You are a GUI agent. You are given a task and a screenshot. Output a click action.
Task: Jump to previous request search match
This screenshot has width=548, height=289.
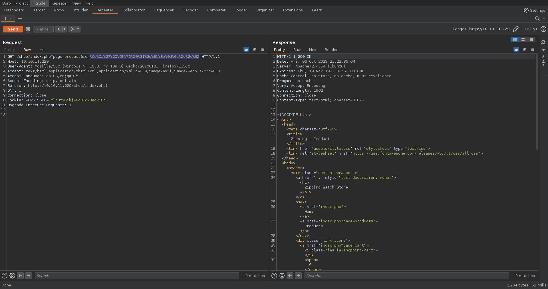(20, 276)
